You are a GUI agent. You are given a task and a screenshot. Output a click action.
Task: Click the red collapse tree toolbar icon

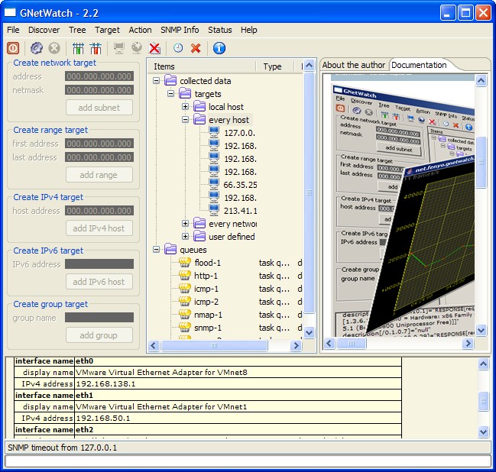coord(96,48)
